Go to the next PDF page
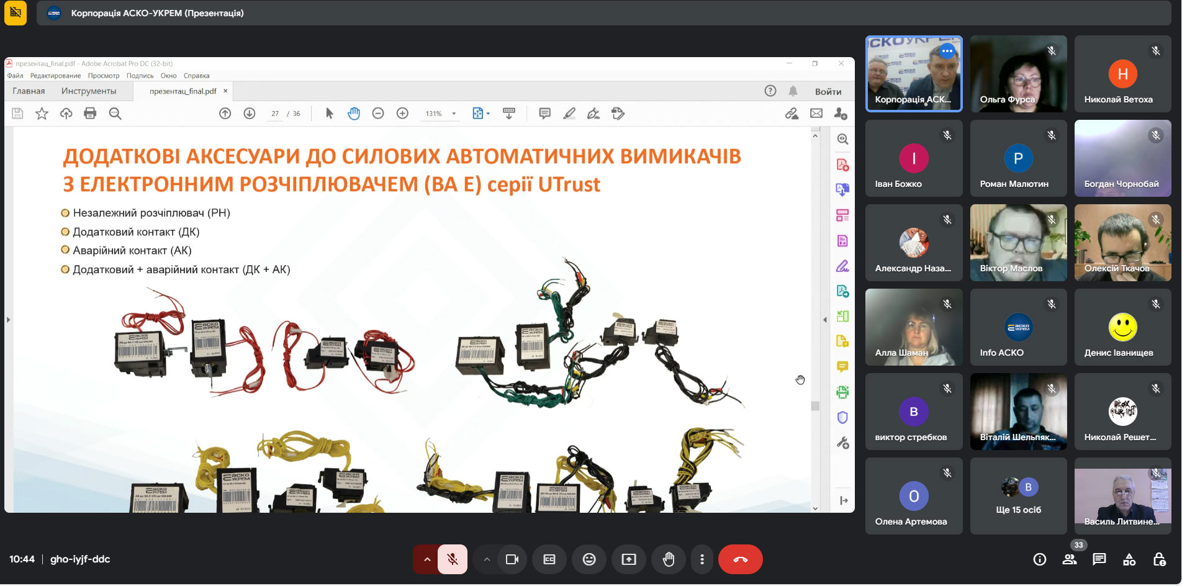Viewport: 1182px width, 586px height. [x=250, y=114]
